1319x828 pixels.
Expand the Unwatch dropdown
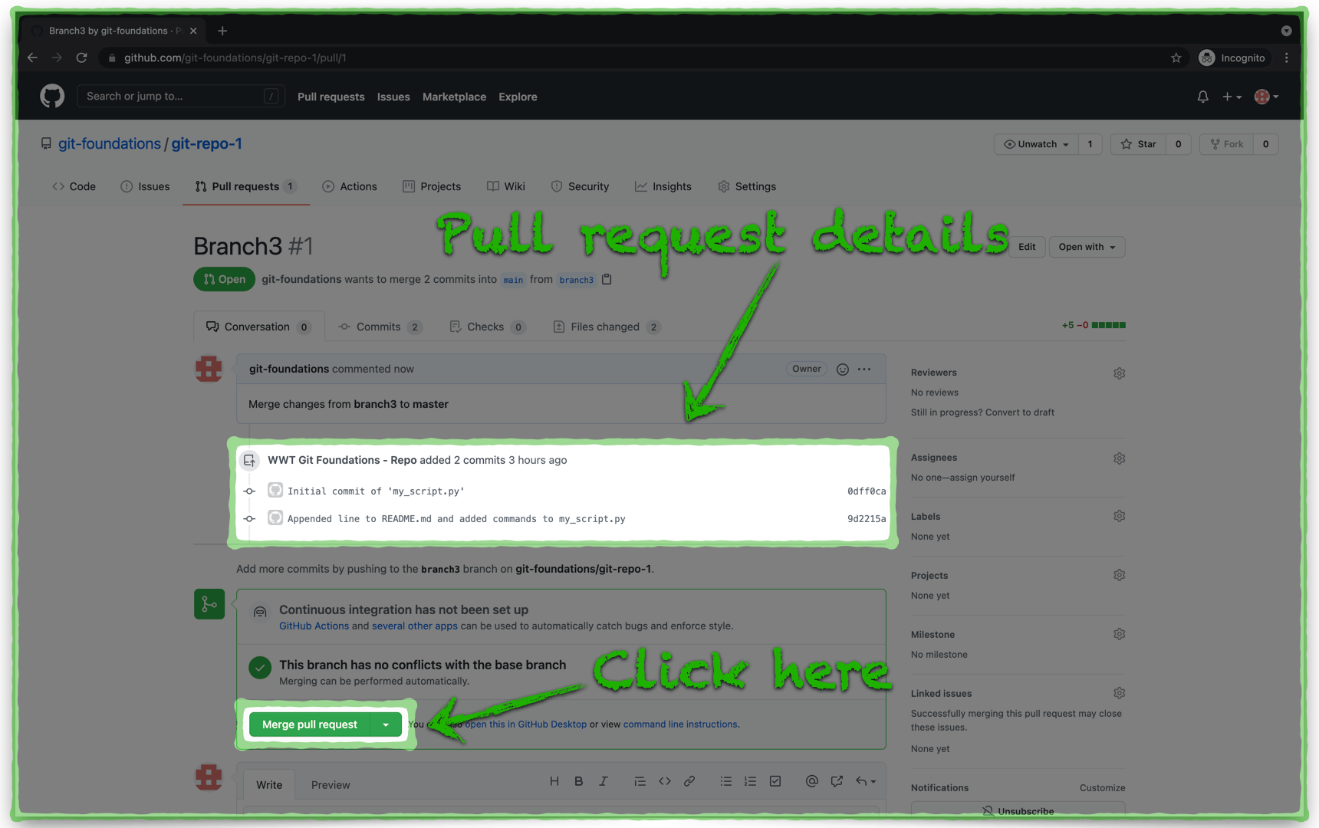point(1036,144)
